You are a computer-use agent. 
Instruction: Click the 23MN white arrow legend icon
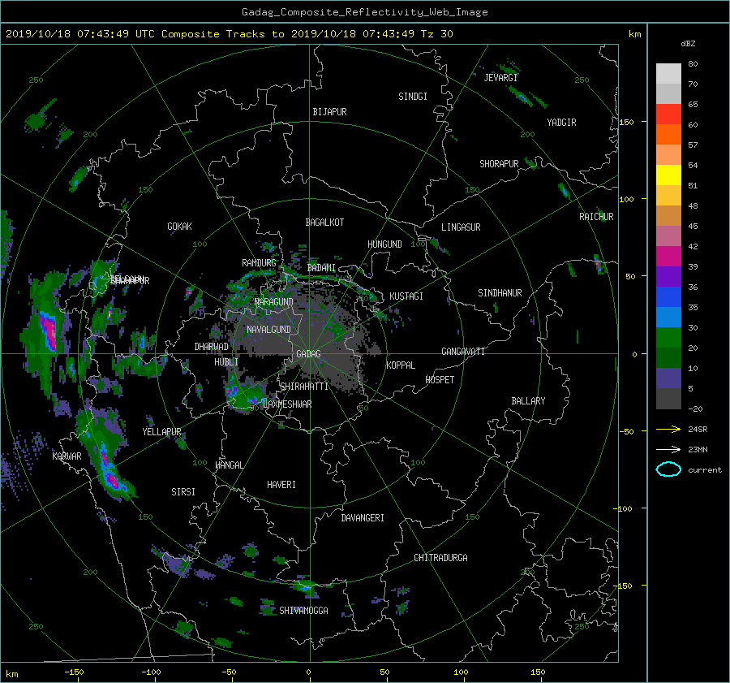[668, 449]
